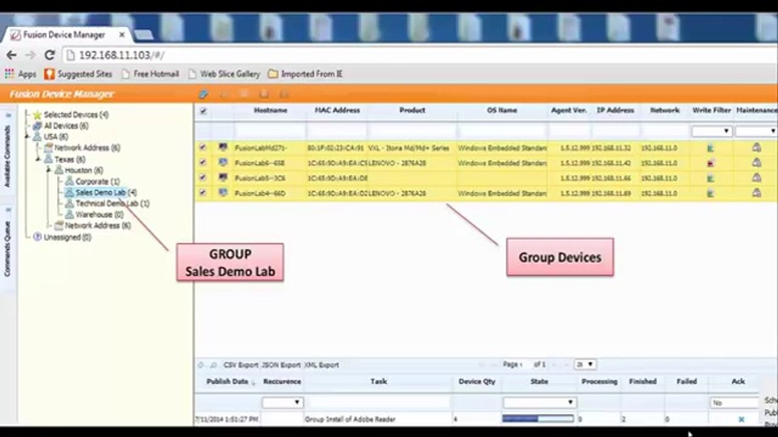Click write filter icon for IP 192.168.11.69
778x437 pixels.
point(711,193)
